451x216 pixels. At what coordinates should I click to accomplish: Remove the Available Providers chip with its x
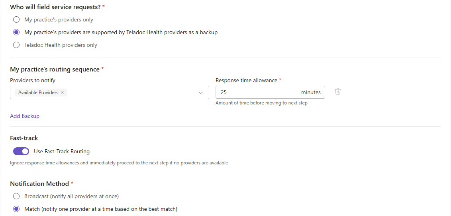pos(62,93)
